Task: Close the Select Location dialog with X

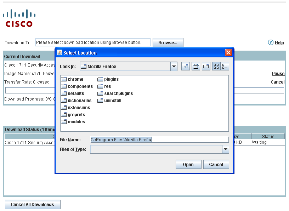Action: pyautogui.click(x=228, y=53)
